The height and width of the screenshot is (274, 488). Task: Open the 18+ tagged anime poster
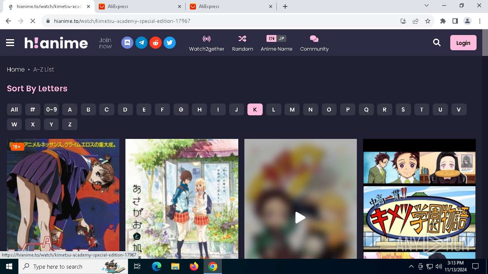(x=63, y=199)
